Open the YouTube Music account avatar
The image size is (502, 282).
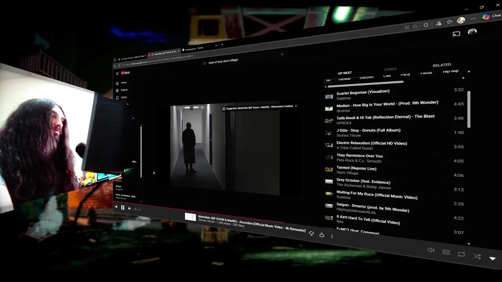(472, 32)
